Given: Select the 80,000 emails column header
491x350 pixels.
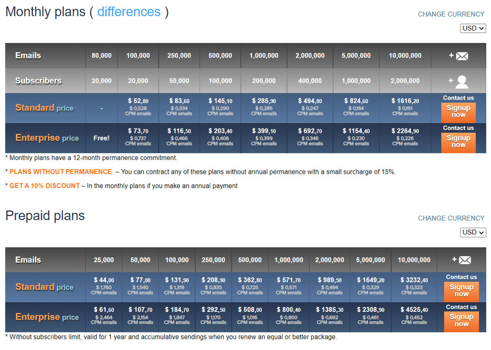Looking at the screenshot, I should point(101,56).
